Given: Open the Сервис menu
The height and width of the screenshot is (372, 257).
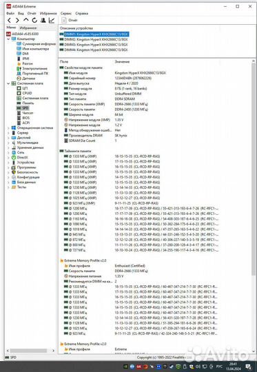Looking at the screenshot, I should click(x=66, y=14).
